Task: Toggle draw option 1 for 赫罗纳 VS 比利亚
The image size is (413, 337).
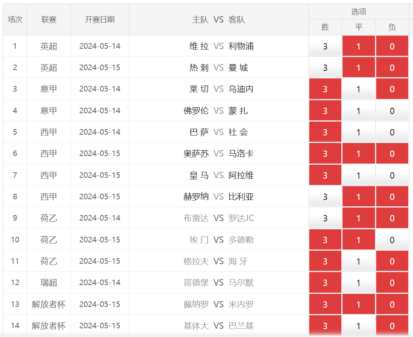Action: point(358,196)
